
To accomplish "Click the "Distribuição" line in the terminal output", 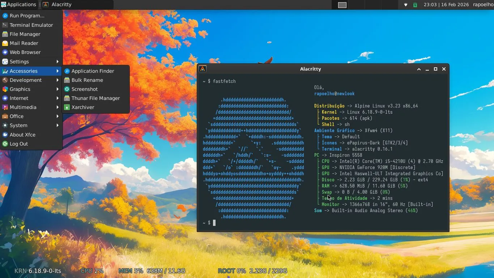I will 366,106.
